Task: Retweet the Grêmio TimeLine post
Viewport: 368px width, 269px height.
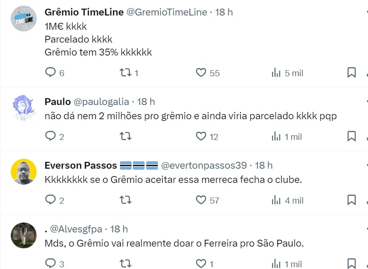Action: click(x=126, y=73)
